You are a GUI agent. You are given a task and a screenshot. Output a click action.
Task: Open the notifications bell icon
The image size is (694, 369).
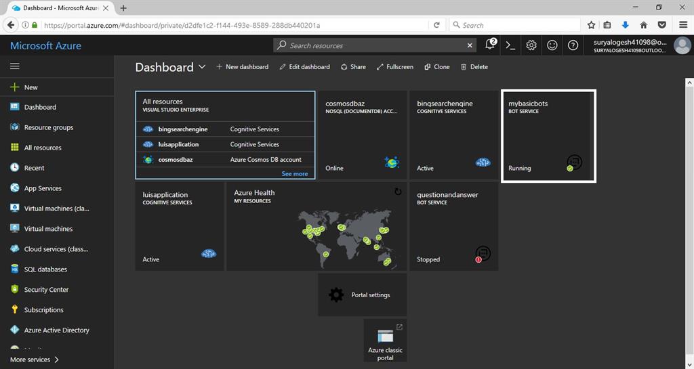pyautogui.click(x=490, y=45)
